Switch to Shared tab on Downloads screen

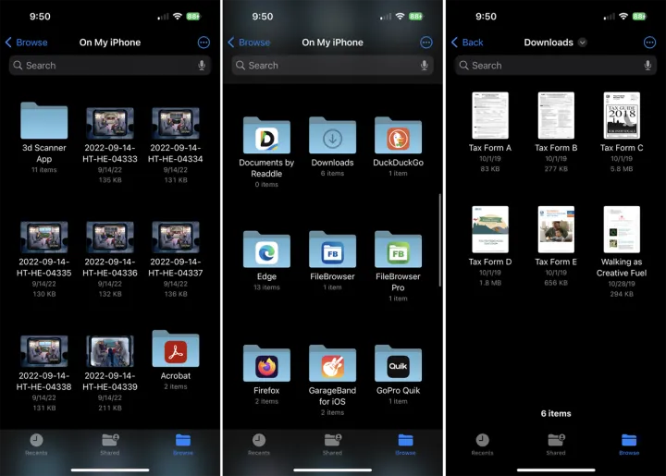pyautogui.click(x=555, y=443)
